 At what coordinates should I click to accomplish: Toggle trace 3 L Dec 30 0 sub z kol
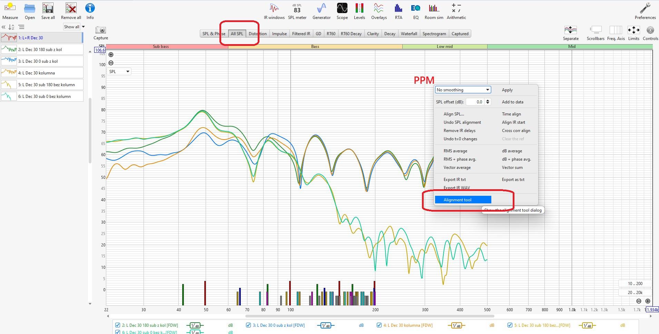[248, 325]
